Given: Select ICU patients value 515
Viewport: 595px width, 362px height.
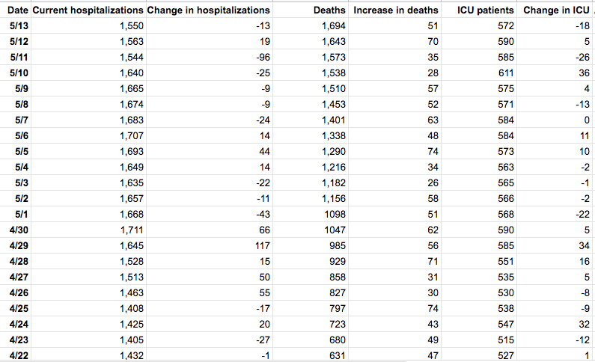Looking at the screenshot, I should point(506,340).
